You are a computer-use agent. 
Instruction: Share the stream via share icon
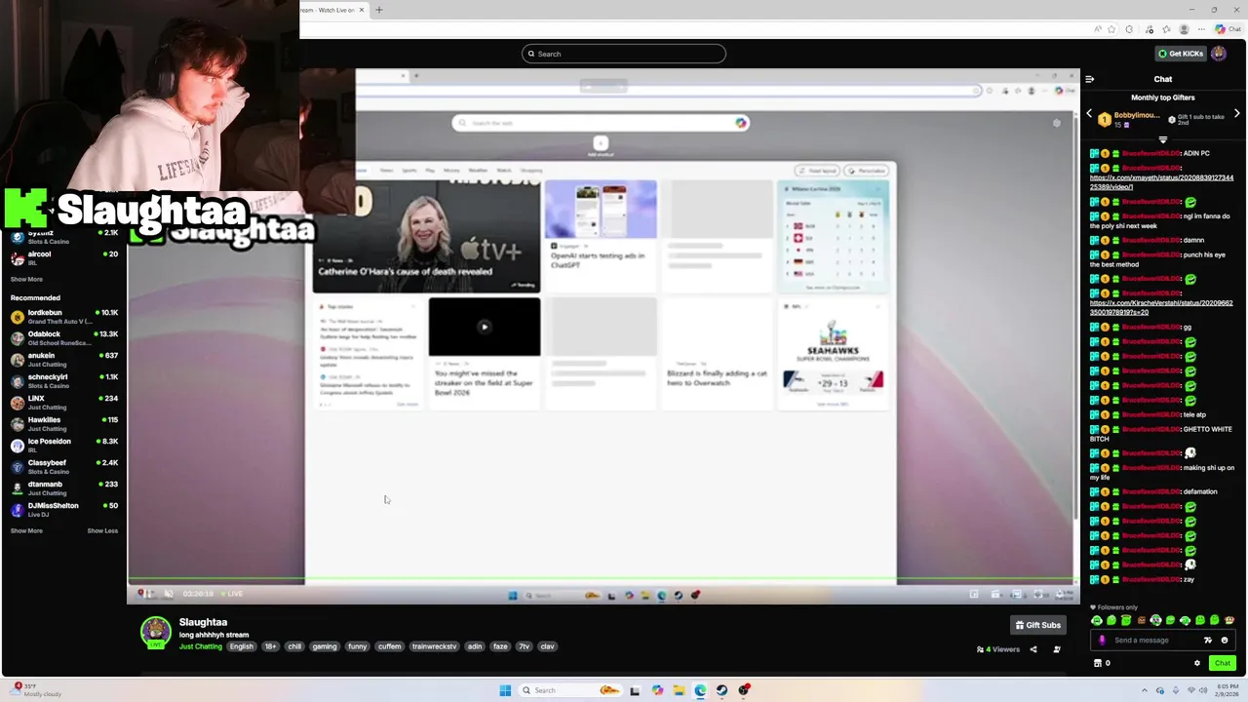coord(1033,649)
